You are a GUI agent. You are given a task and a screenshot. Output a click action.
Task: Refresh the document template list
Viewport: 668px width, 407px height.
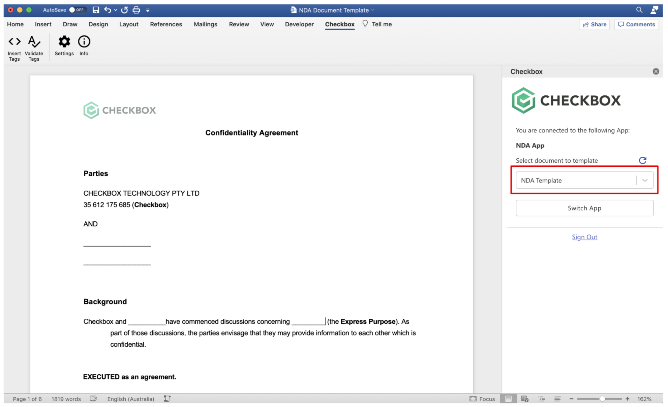click(643, 160)
